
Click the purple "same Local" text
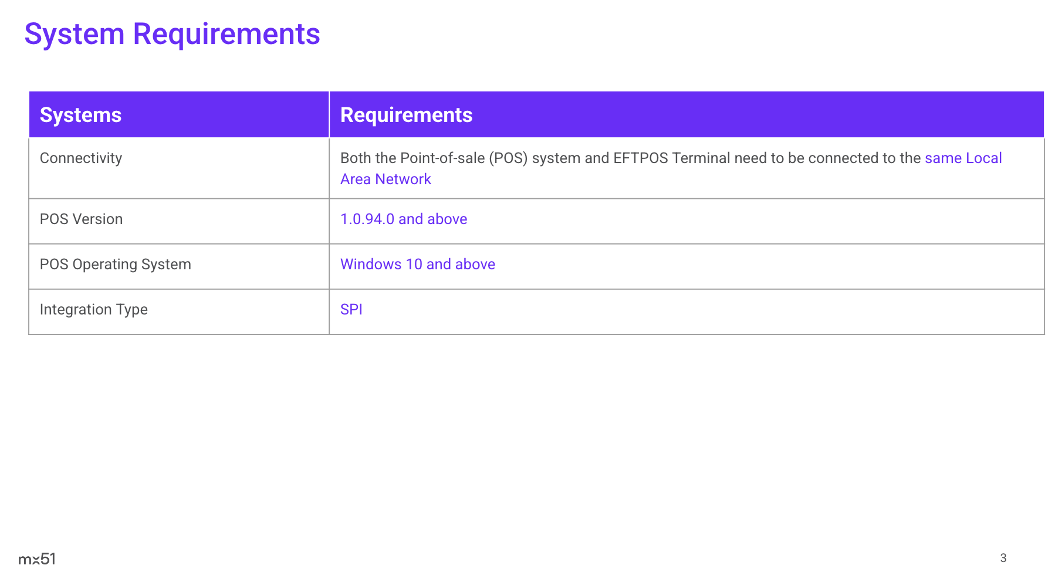(963, 158)
